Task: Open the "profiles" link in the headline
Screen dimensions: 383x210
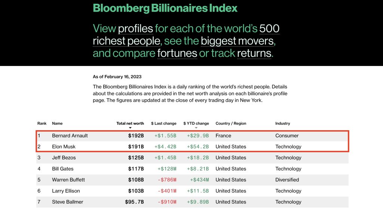Action: 135,28
